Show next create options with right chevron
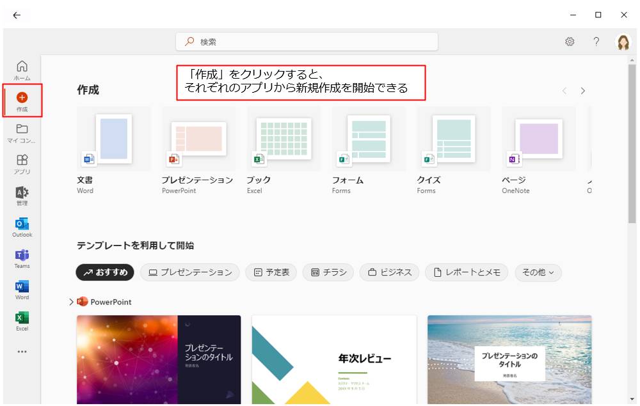 (x=583, y=91)
